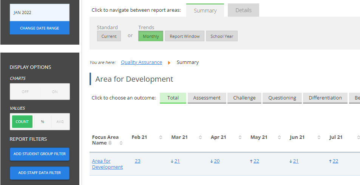The width and height of the screenshot is (360, 185).
Task: Open the Quality Assurance breadcrumb link
Action: [141, 62]
